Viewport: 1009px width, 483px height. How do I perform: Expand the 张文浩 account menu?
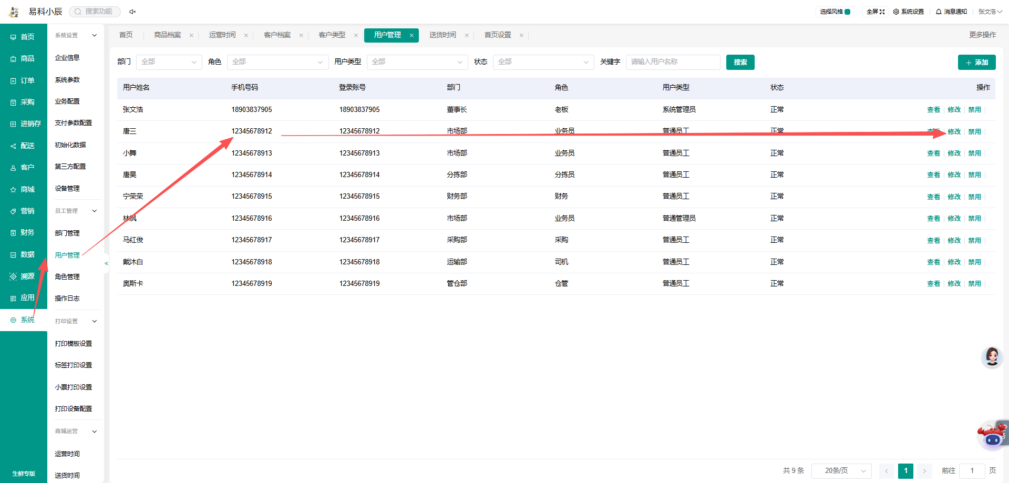click(x=990, y=12)
